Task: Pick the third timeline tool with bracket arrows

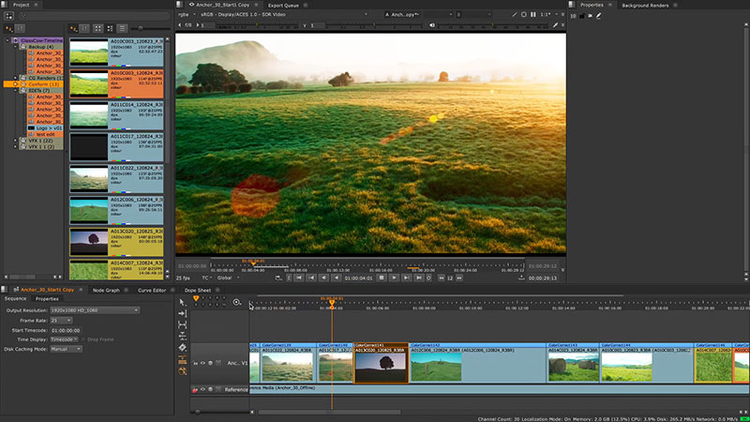Action: [x=182, y=324]
